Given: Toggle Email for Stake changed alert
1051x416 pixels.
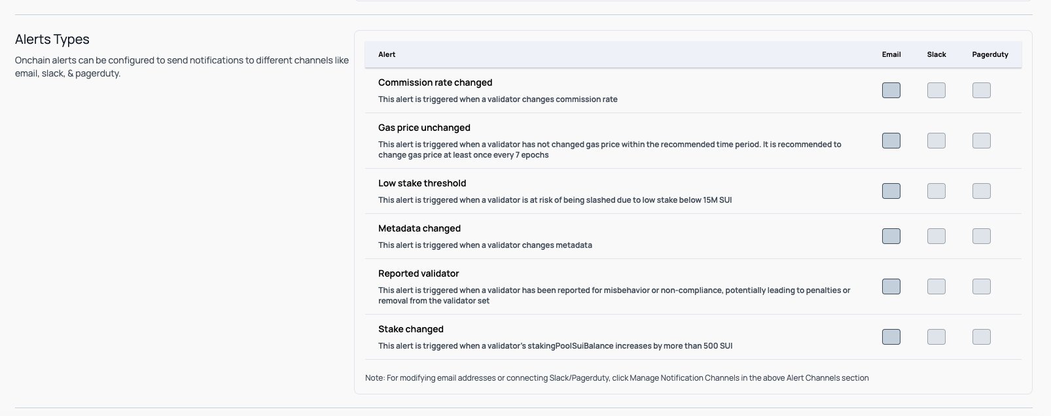Looking at the screenshot, I should click(x=891, y=337).
